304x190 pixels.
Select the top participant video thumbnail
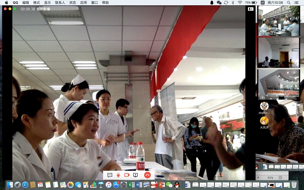(x=279, y=21)
